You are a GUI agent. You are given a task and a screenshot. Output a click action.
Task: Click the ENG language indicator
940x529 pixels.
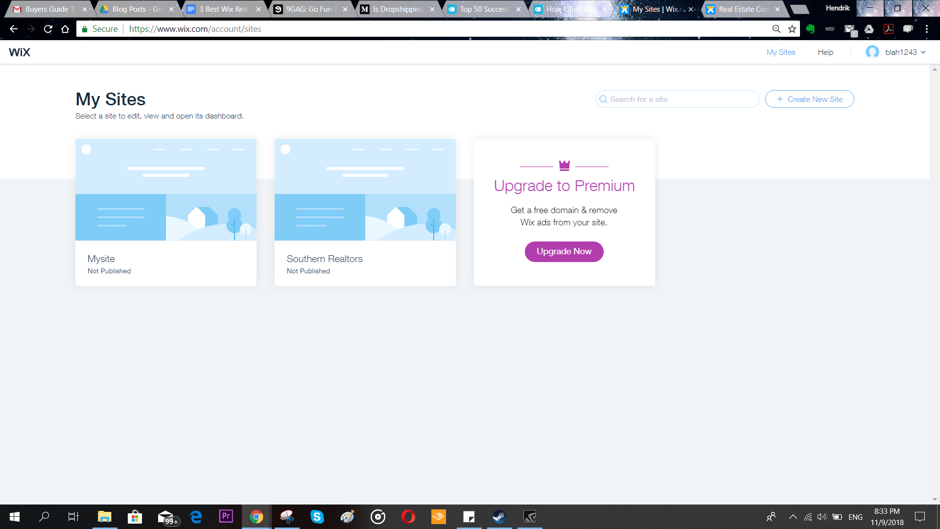855,517
